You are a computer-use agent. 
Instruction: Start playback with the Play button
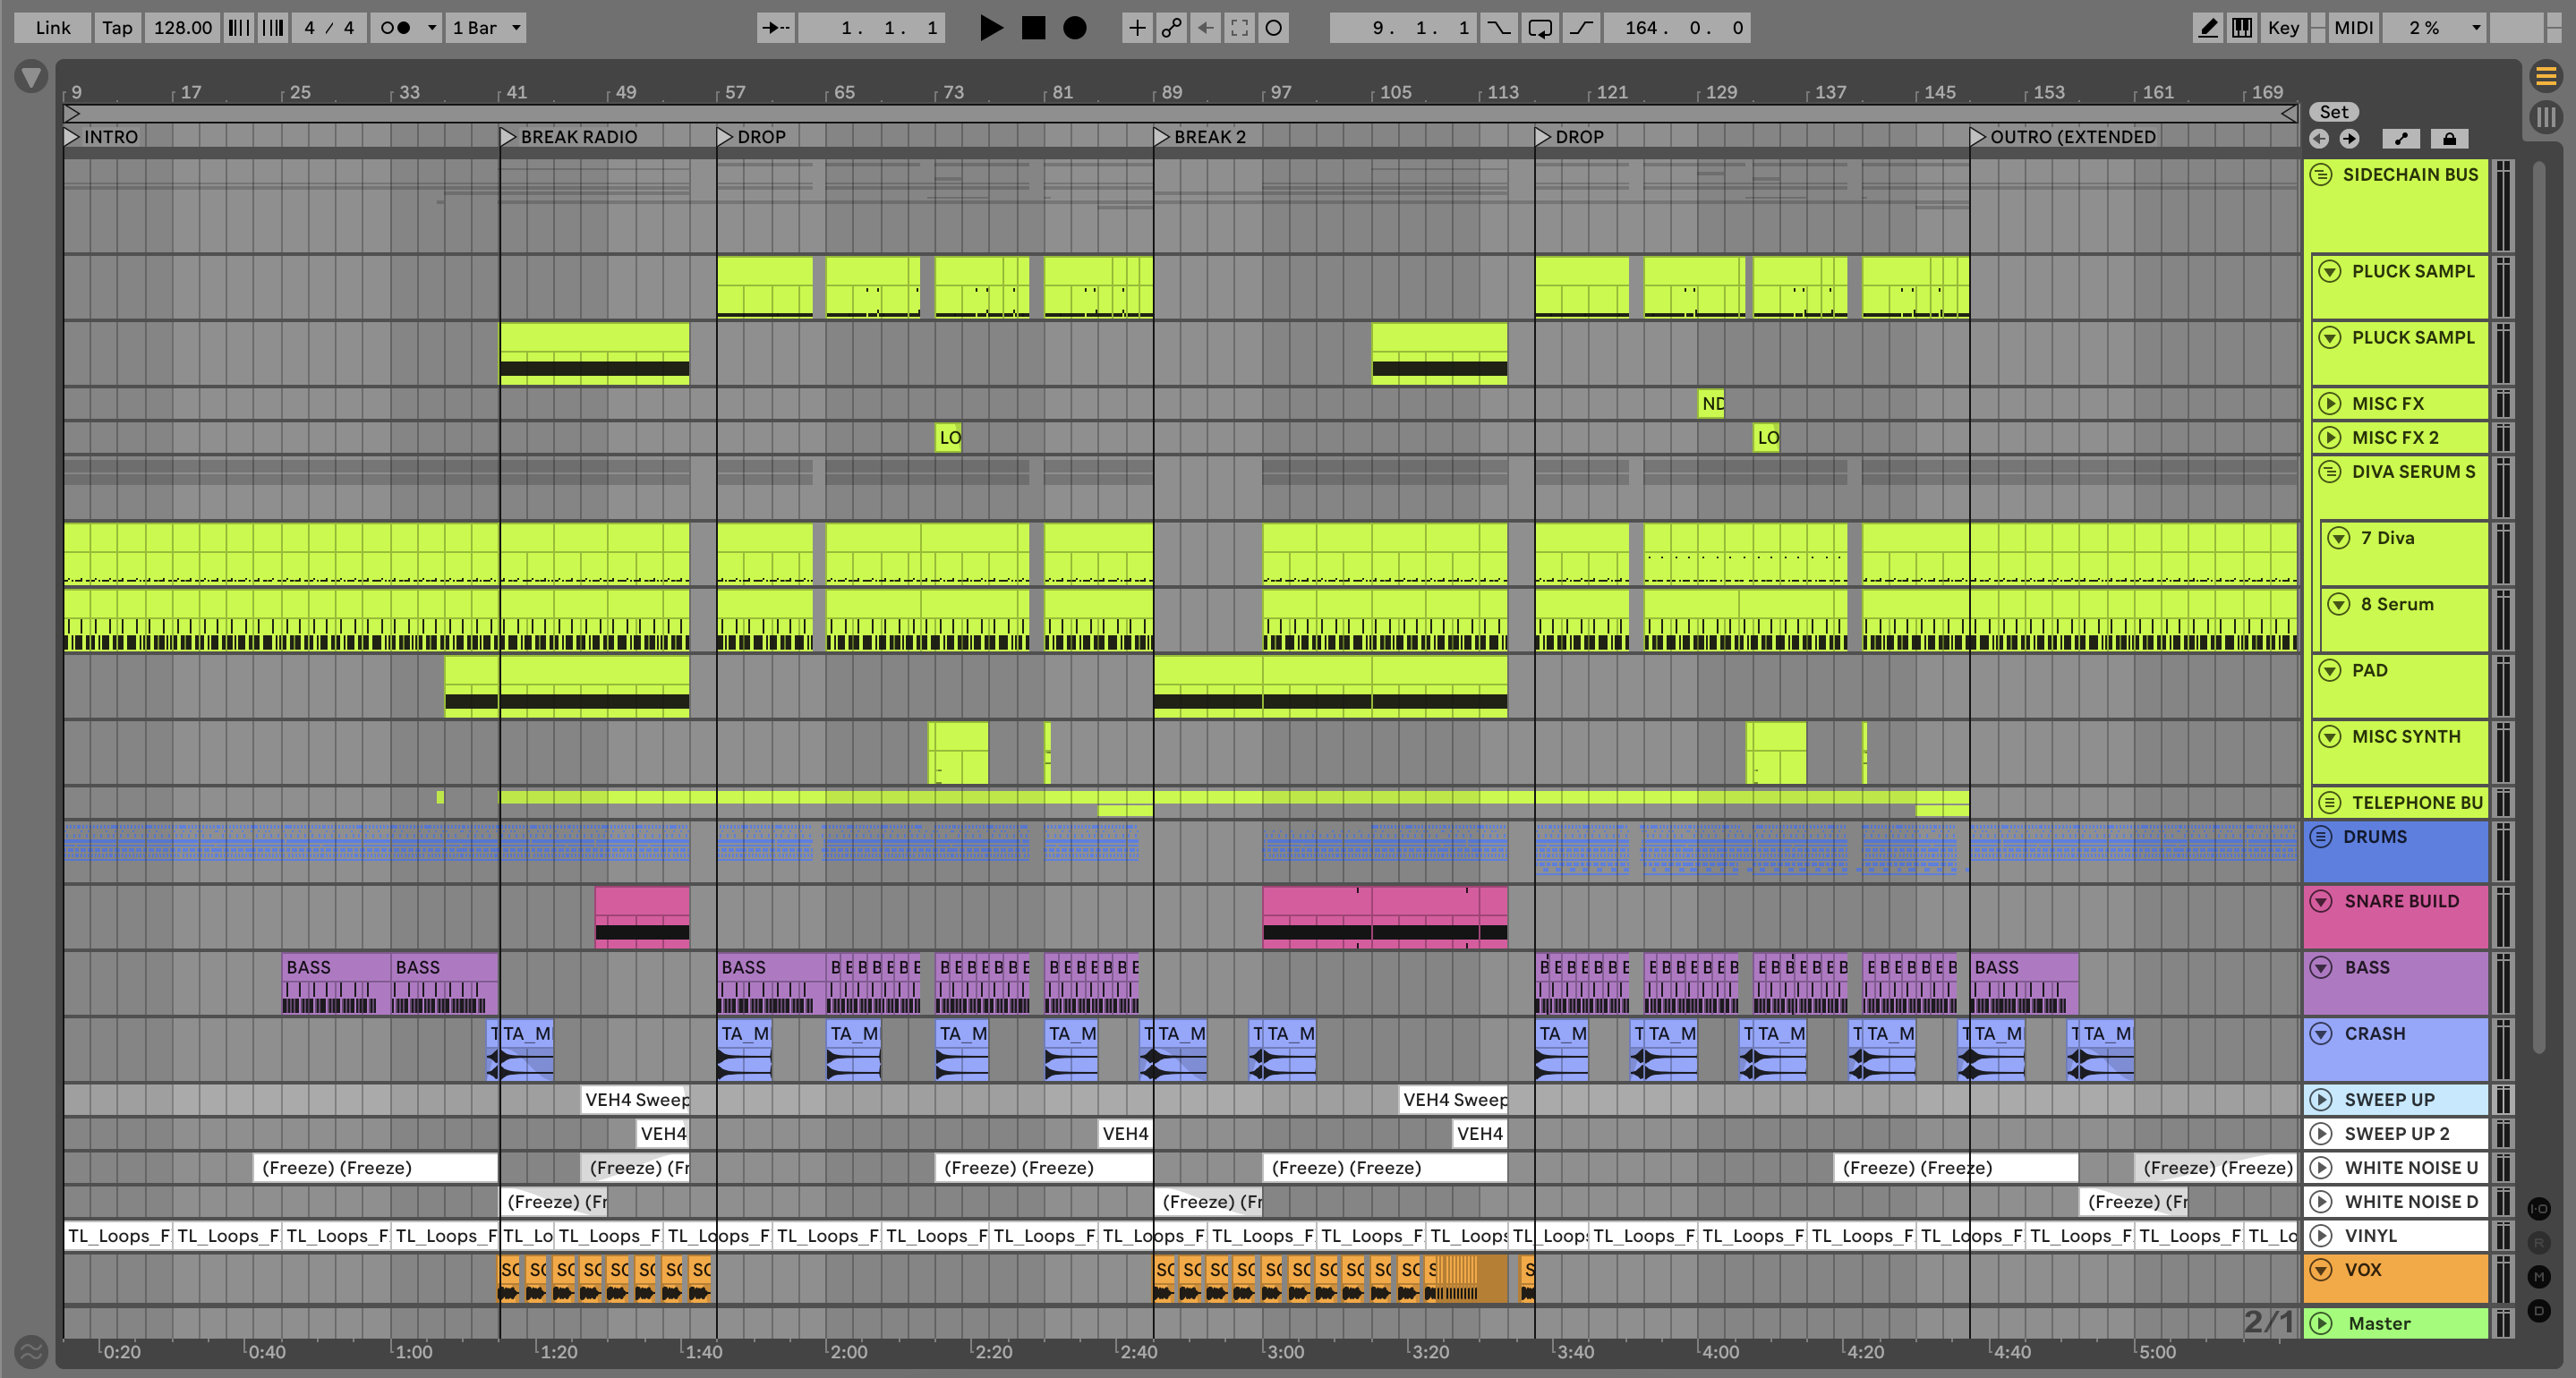pyautogui.click(x=990, y=28)
